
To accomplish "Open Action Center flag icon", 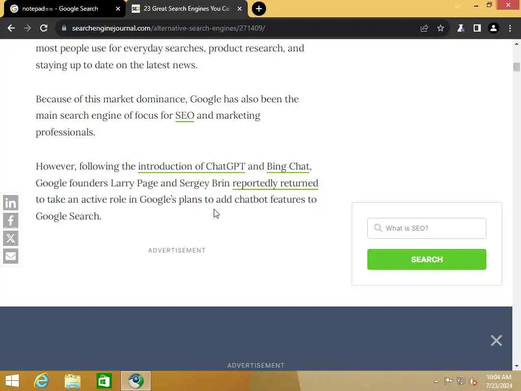I will (448, 381).
